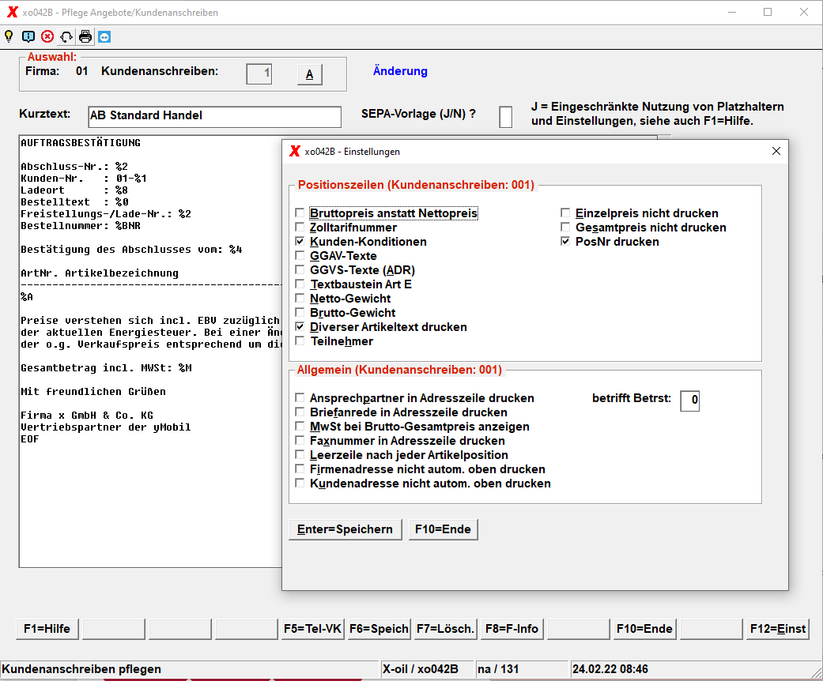
Task: Open the headset support icon
Action: pyautogui.click(x=66, y=36)
